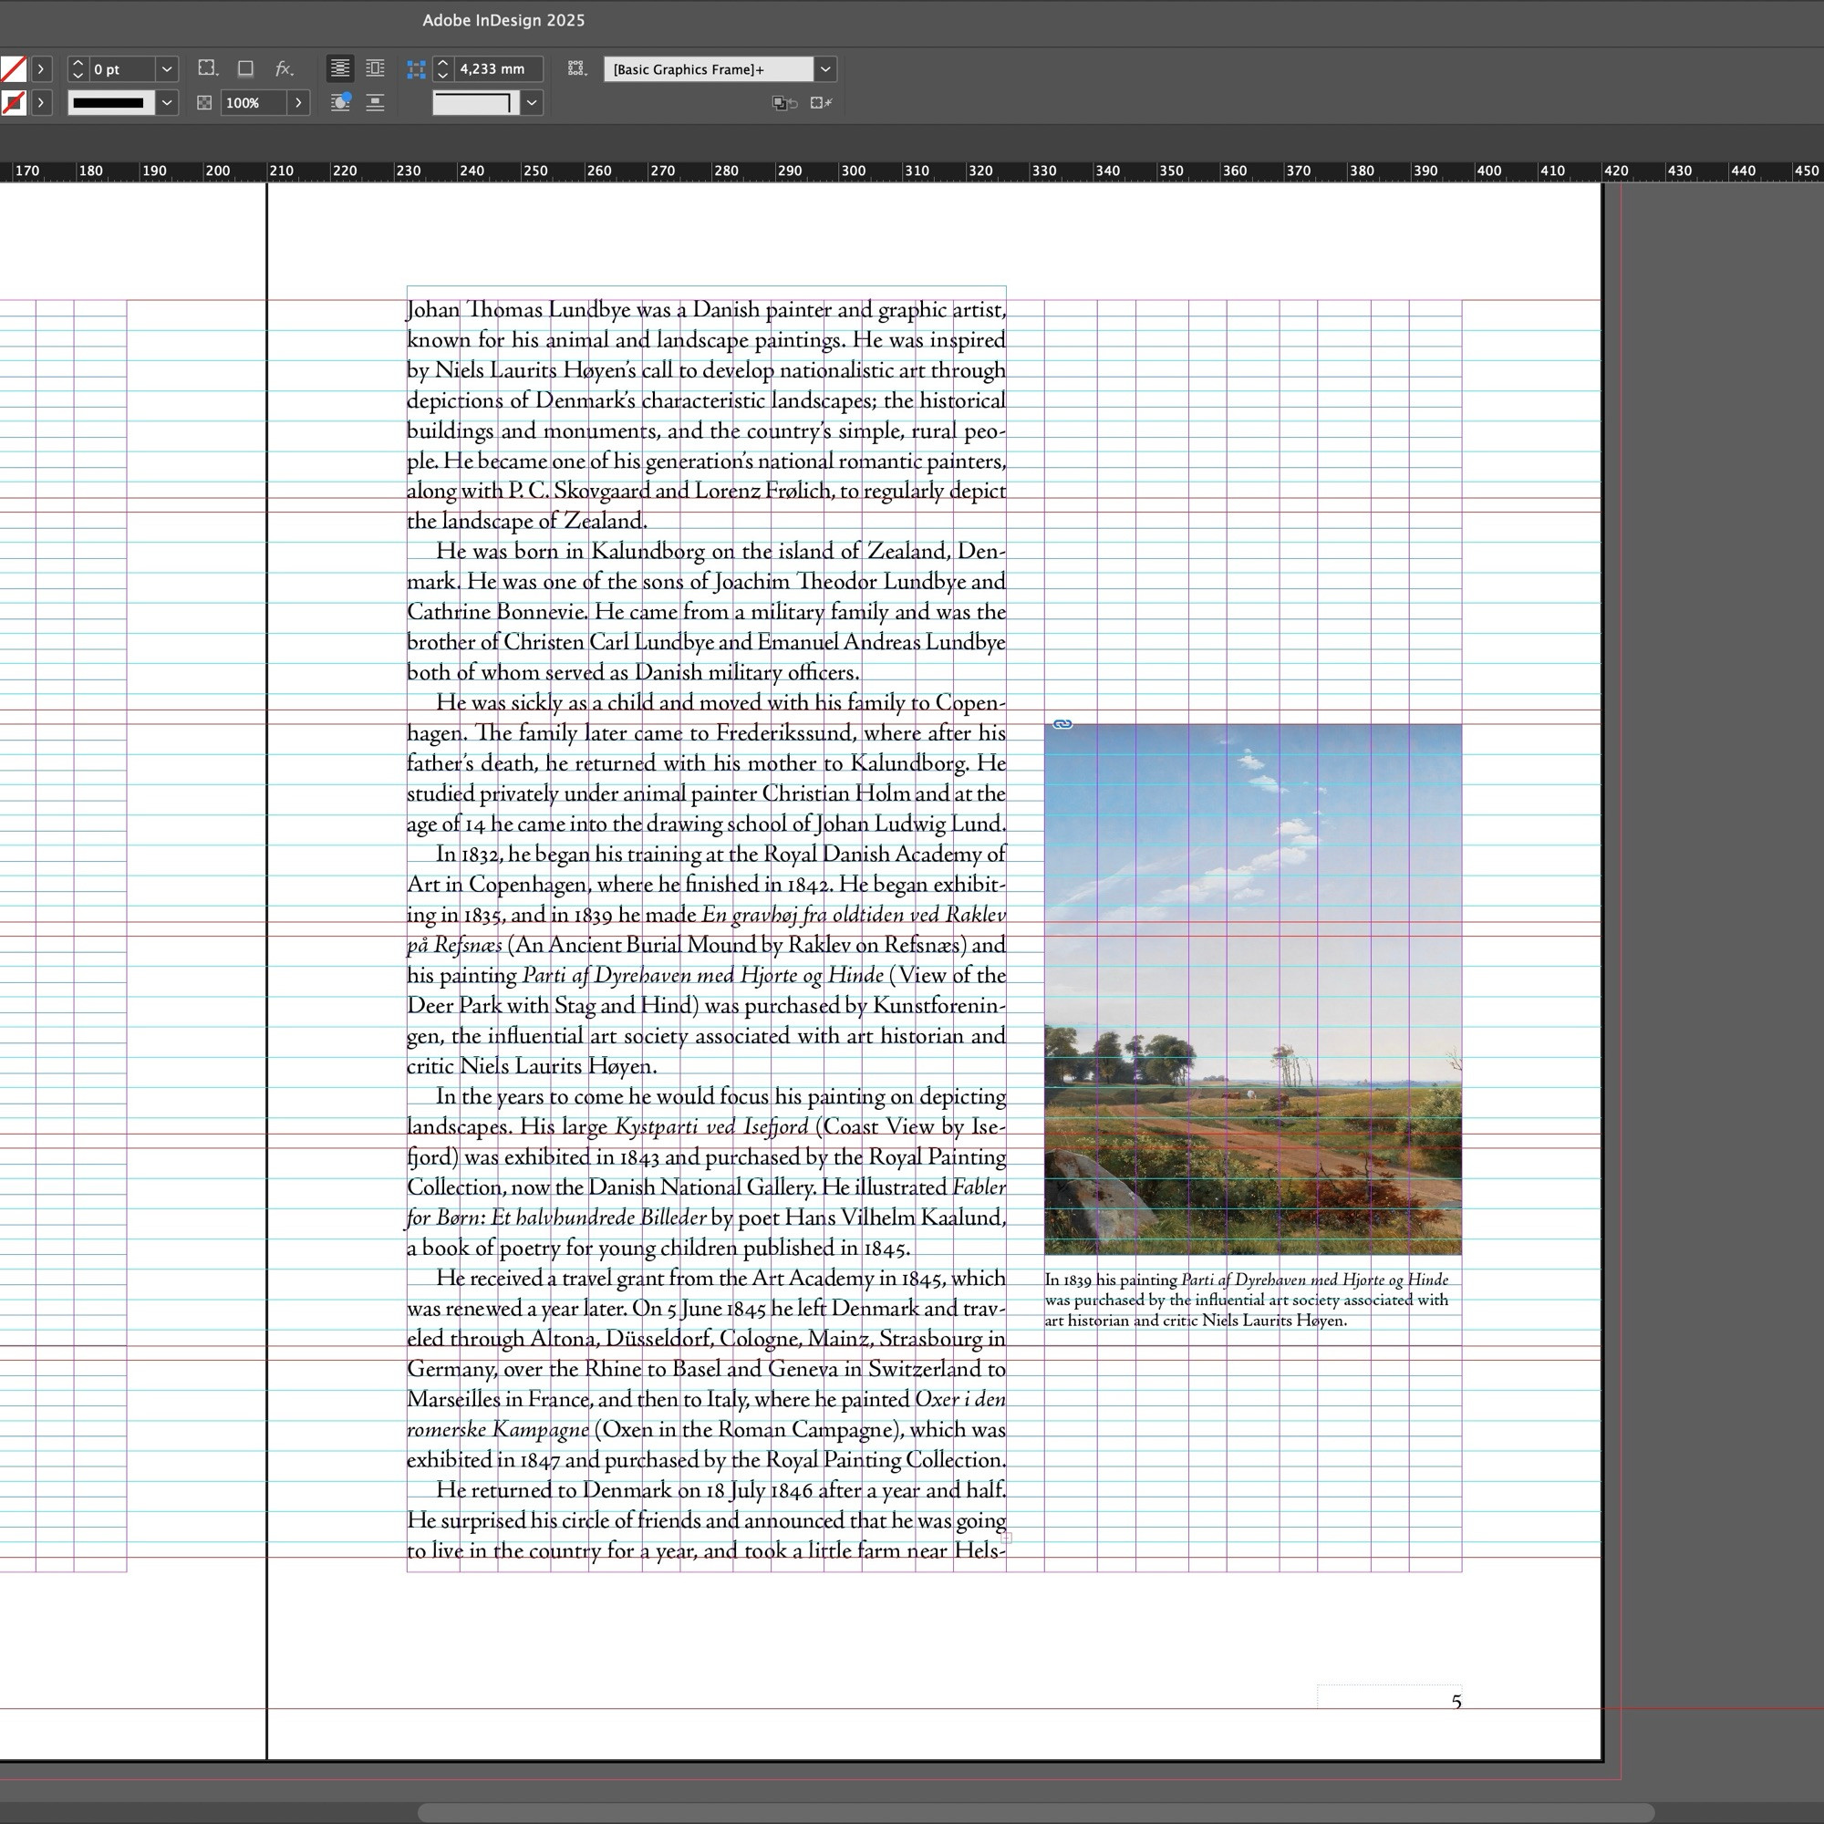Viewport: 1824px width, 1824px height.
Task: Click the image caption starting In 1839
Action: click(1246, 1300)
